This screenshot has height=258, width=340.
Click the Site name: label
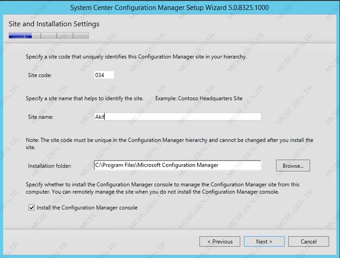coord(40,117)
